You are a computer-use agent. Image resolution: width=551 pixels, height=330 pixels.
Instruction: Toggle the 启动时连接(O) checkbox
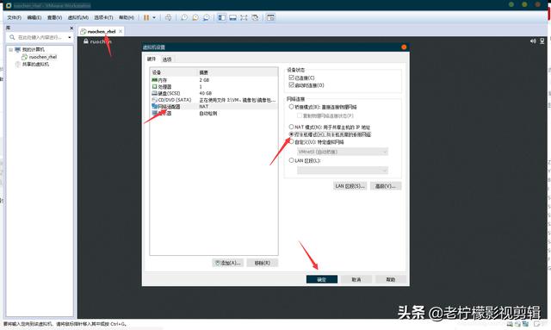(x=291, y=85)
